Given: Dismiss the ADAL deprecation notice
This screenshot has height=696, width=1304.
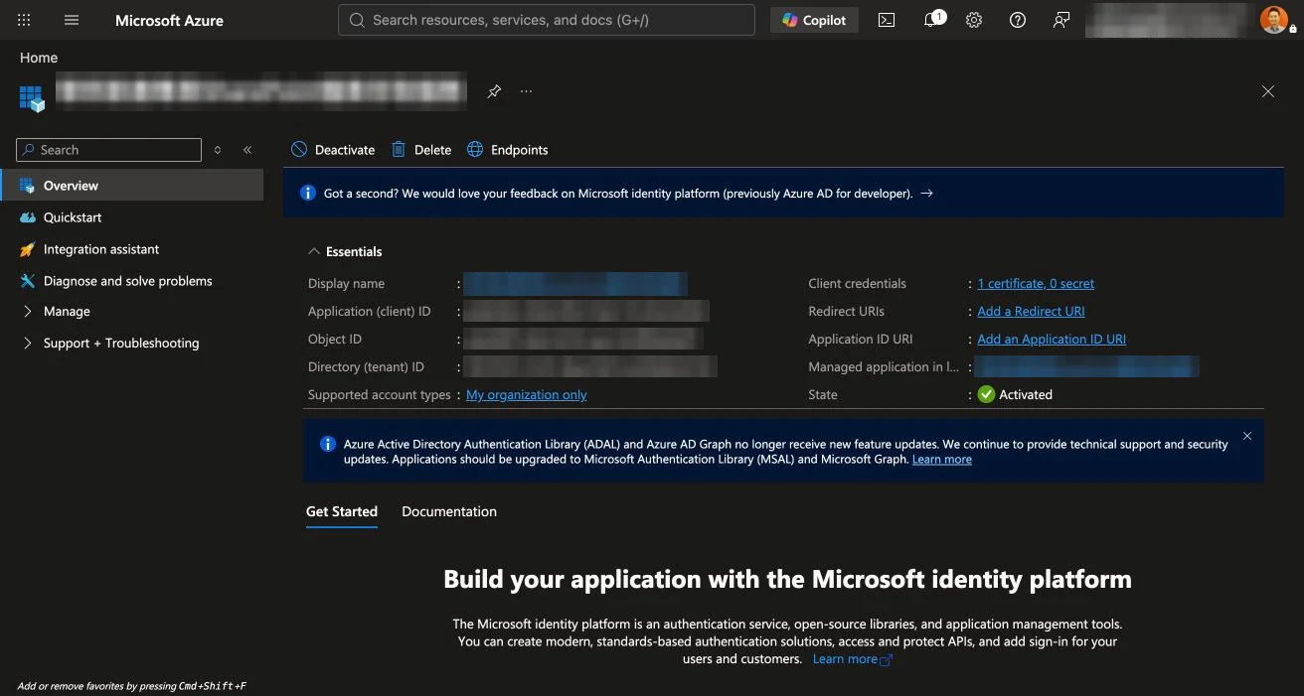Looking at the screenshot, I should pyautogui.click(x=1247, y=436).
